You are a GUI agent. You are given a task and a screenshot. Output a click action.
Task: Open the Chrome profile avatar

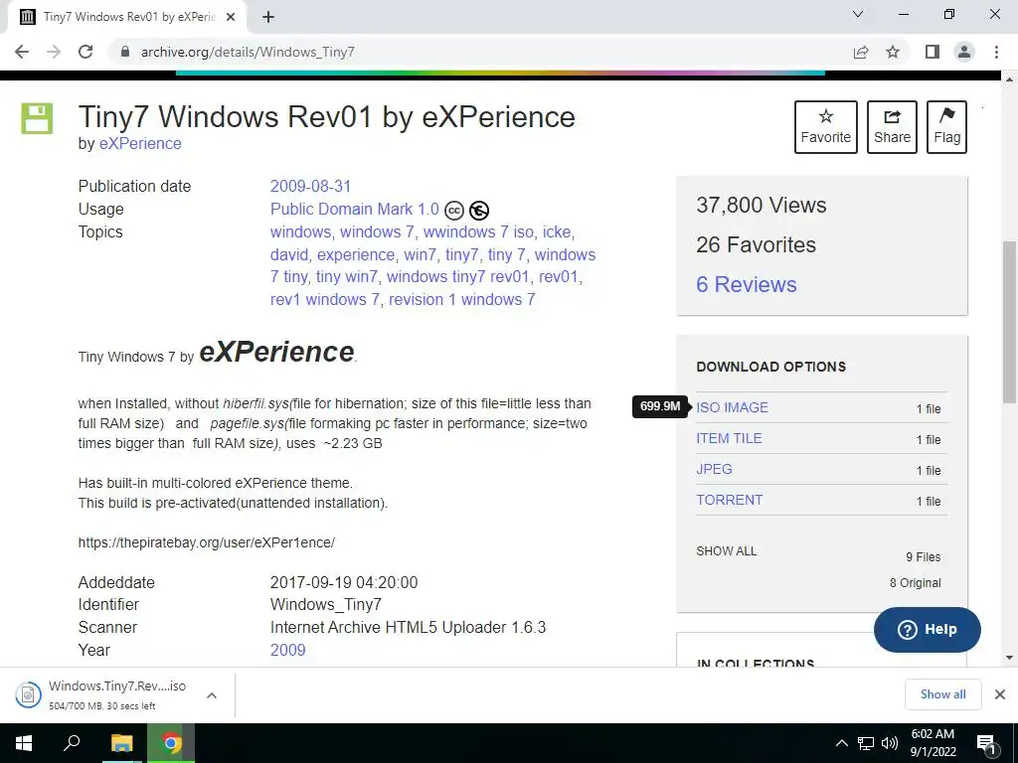[x=964, y=52]
